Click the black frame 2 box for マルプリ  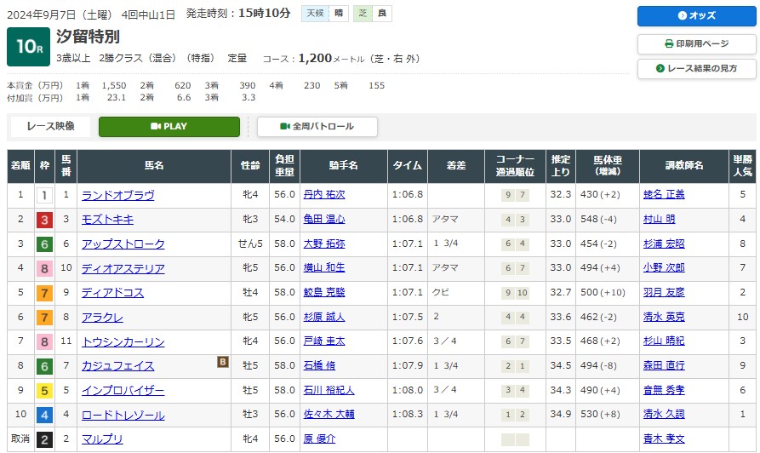point(44,439)
